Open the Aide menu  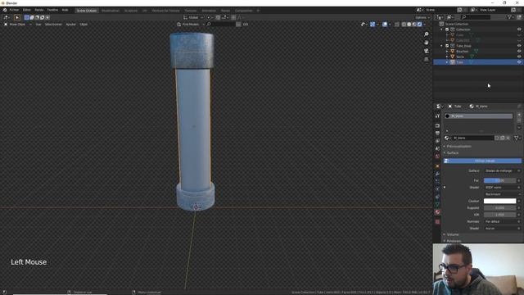coord(65,10)
